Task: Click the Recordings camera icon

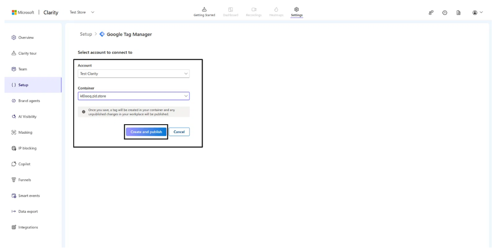Action: pyautogui.click(x=254, y=9)
